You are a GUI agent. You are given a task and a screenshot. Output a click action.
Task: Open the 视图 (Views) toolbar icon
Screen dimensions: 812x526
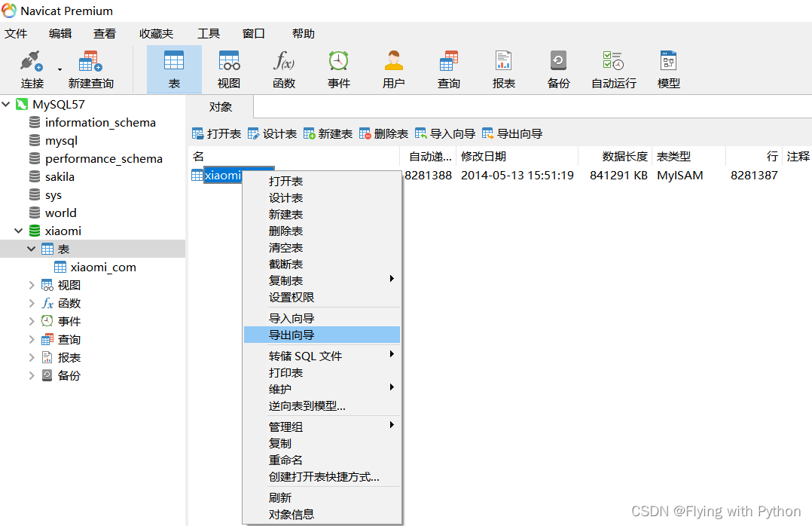228,68
